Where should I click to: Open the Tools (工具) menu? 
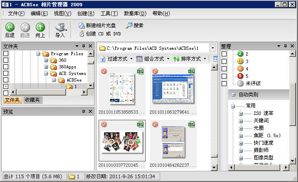click(x=109, y=14)
